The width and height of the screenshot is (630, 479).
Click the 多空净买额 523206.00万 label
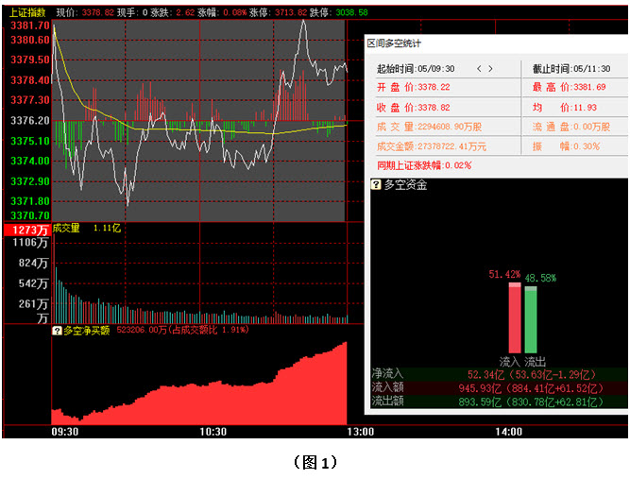156,331
